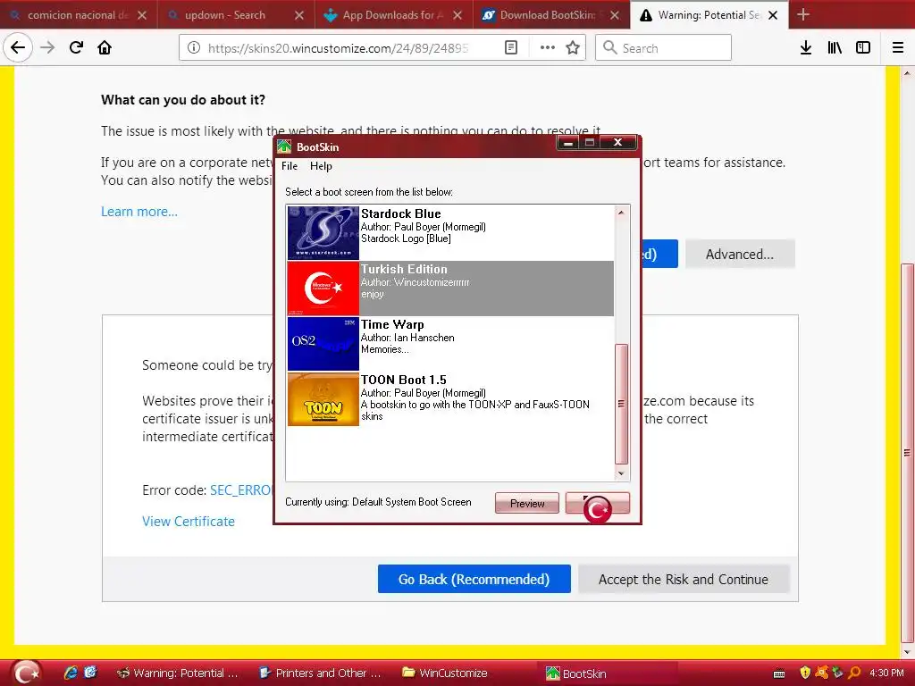The height and width of the screenshot is (686, 915).
Task: Click tray keyboard icon
Action: coord(778,673)
